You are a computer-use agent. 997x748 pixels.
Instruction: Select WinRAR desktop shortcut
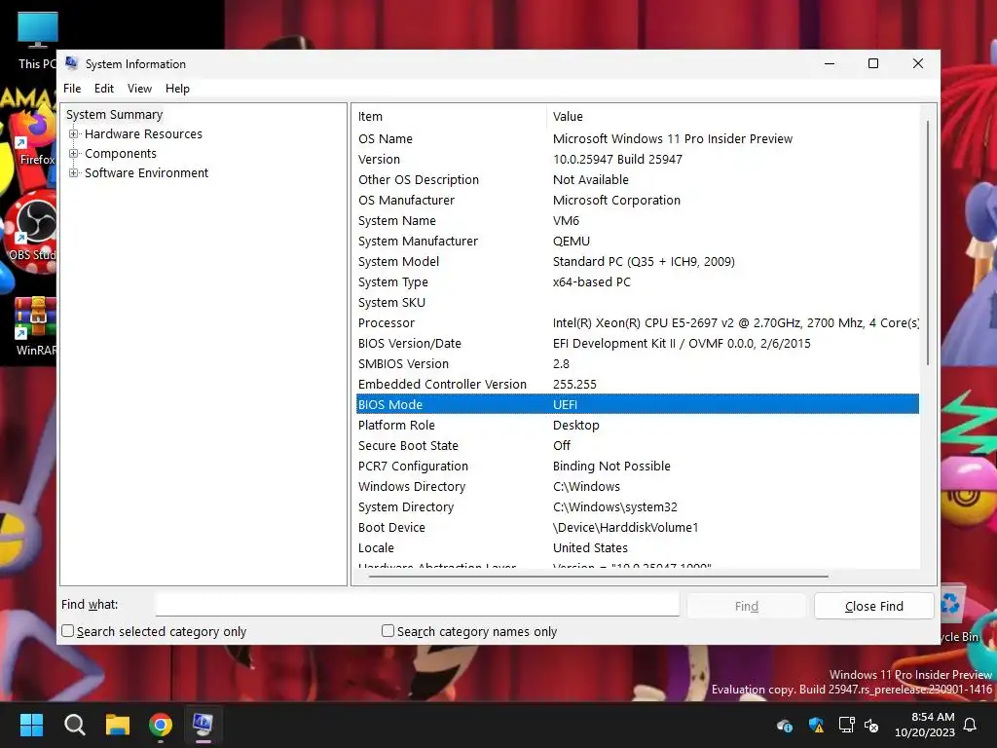35,325
